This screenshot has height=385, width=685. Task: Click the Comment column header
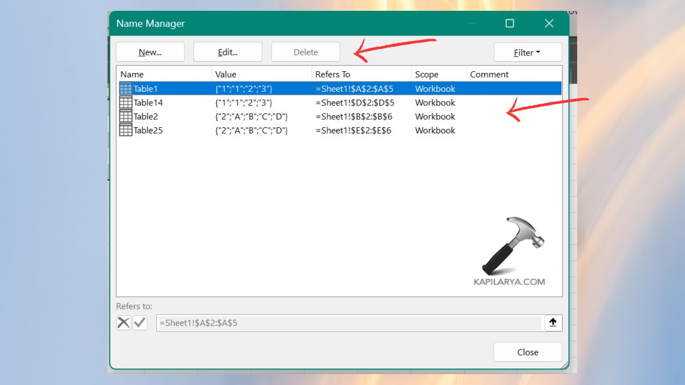pos(514,74)
